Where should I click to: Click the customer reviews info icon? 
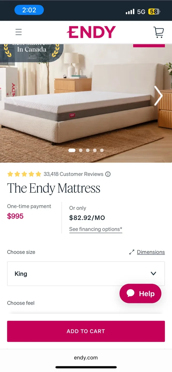tap(108, 174)
